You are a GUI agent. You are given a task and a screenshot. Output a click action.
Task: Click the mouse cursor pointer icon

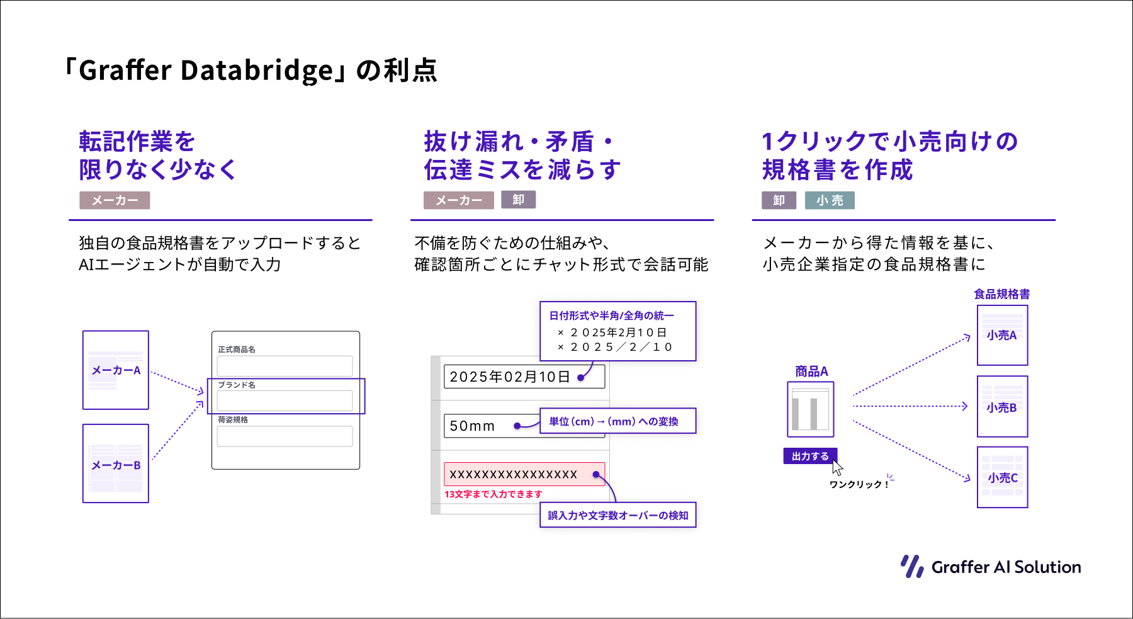(x=837, y=468)
